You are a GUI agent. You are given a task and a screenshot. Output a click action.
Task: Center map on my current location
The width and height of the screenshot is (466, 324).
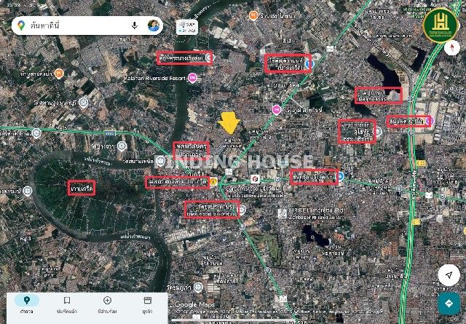(449, 275)
